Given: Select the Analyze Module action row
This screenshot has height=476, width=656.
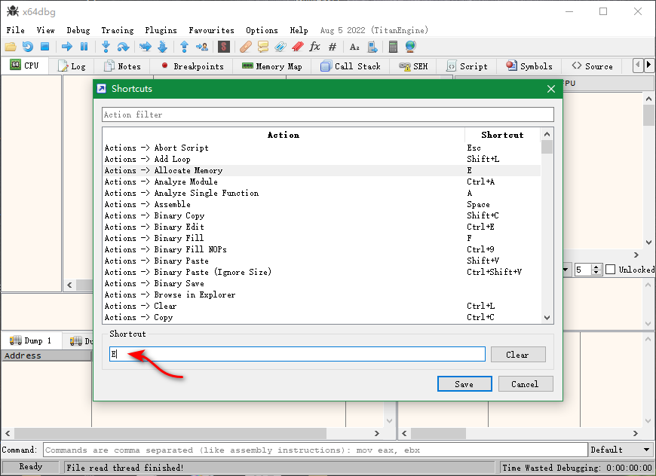Looking at the screenshot, I should [321, 182].
